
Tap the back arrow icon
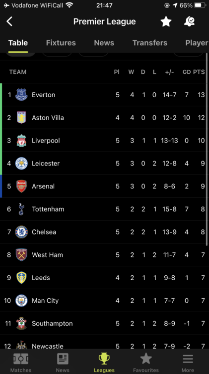(x=9, y=21)
